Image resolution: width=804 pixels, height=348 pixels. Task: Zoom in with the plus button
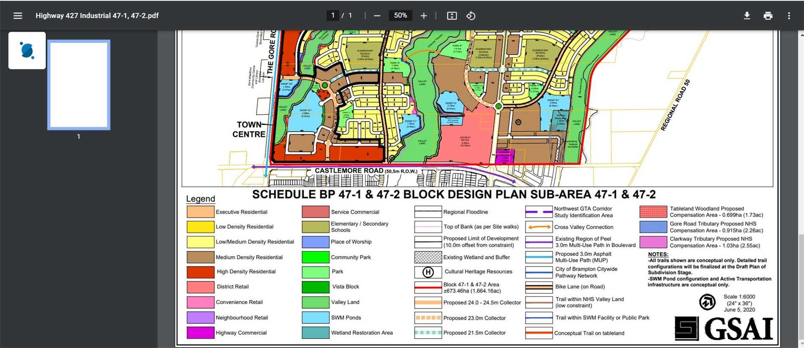(424, 16)
